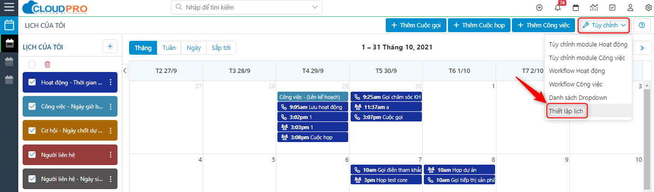
Task: Open the user profile icon
Action: tap(630, 8)
